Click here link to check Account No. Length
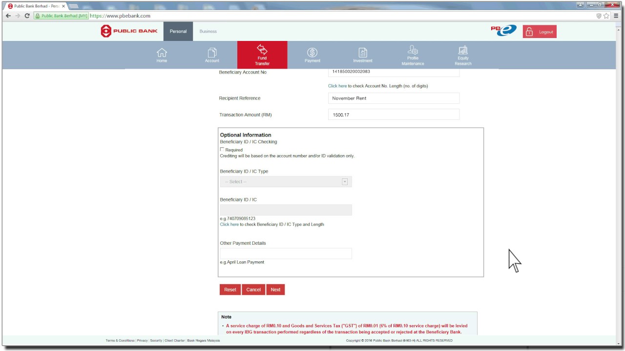Viewport: 625px width, 351px height. point(337,86)
